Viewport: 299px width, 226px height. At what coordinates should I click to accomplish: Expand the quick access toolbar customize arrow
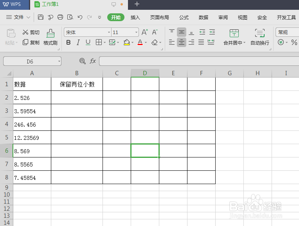(99, 17)
